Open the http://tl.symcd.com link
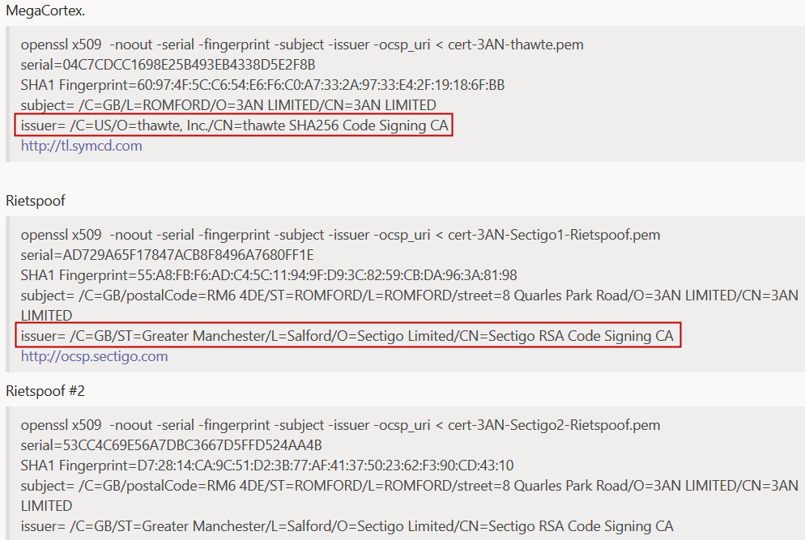The height and width of the screenshot is (540, 805). point(81,146)
